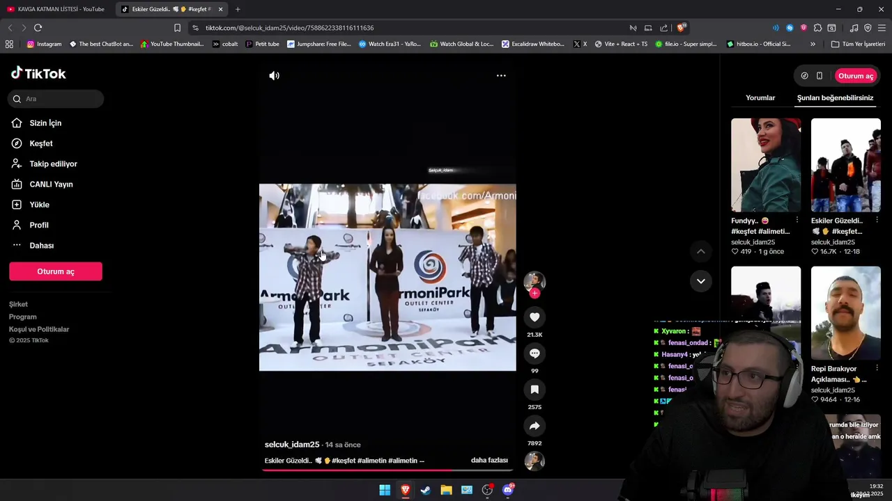Expand hidden bookmarks with double chevron

pyautogui.click(x=813, y=44)
